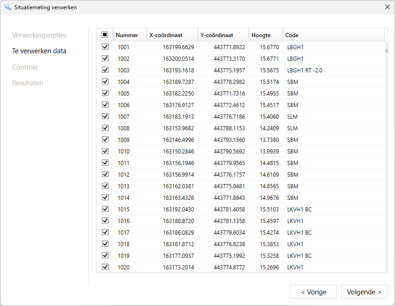Viewport: 395px width, 306px height.
Task: Deselect point 1008 checkbox
Action: click(105, 128)
